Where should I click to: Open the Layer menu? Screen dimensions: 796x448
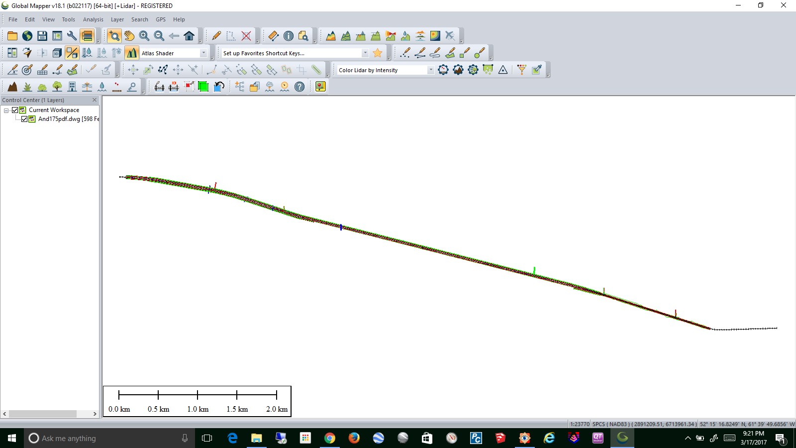click(x=117, y=19)
